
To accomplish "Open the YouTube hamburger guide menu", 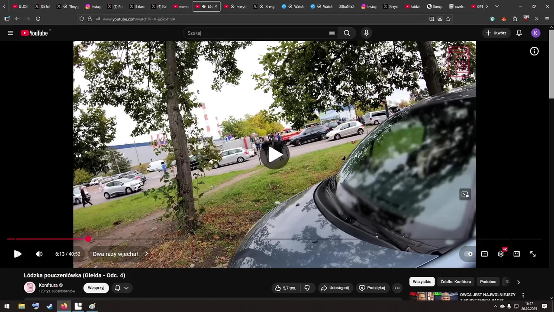I will 10,33.
